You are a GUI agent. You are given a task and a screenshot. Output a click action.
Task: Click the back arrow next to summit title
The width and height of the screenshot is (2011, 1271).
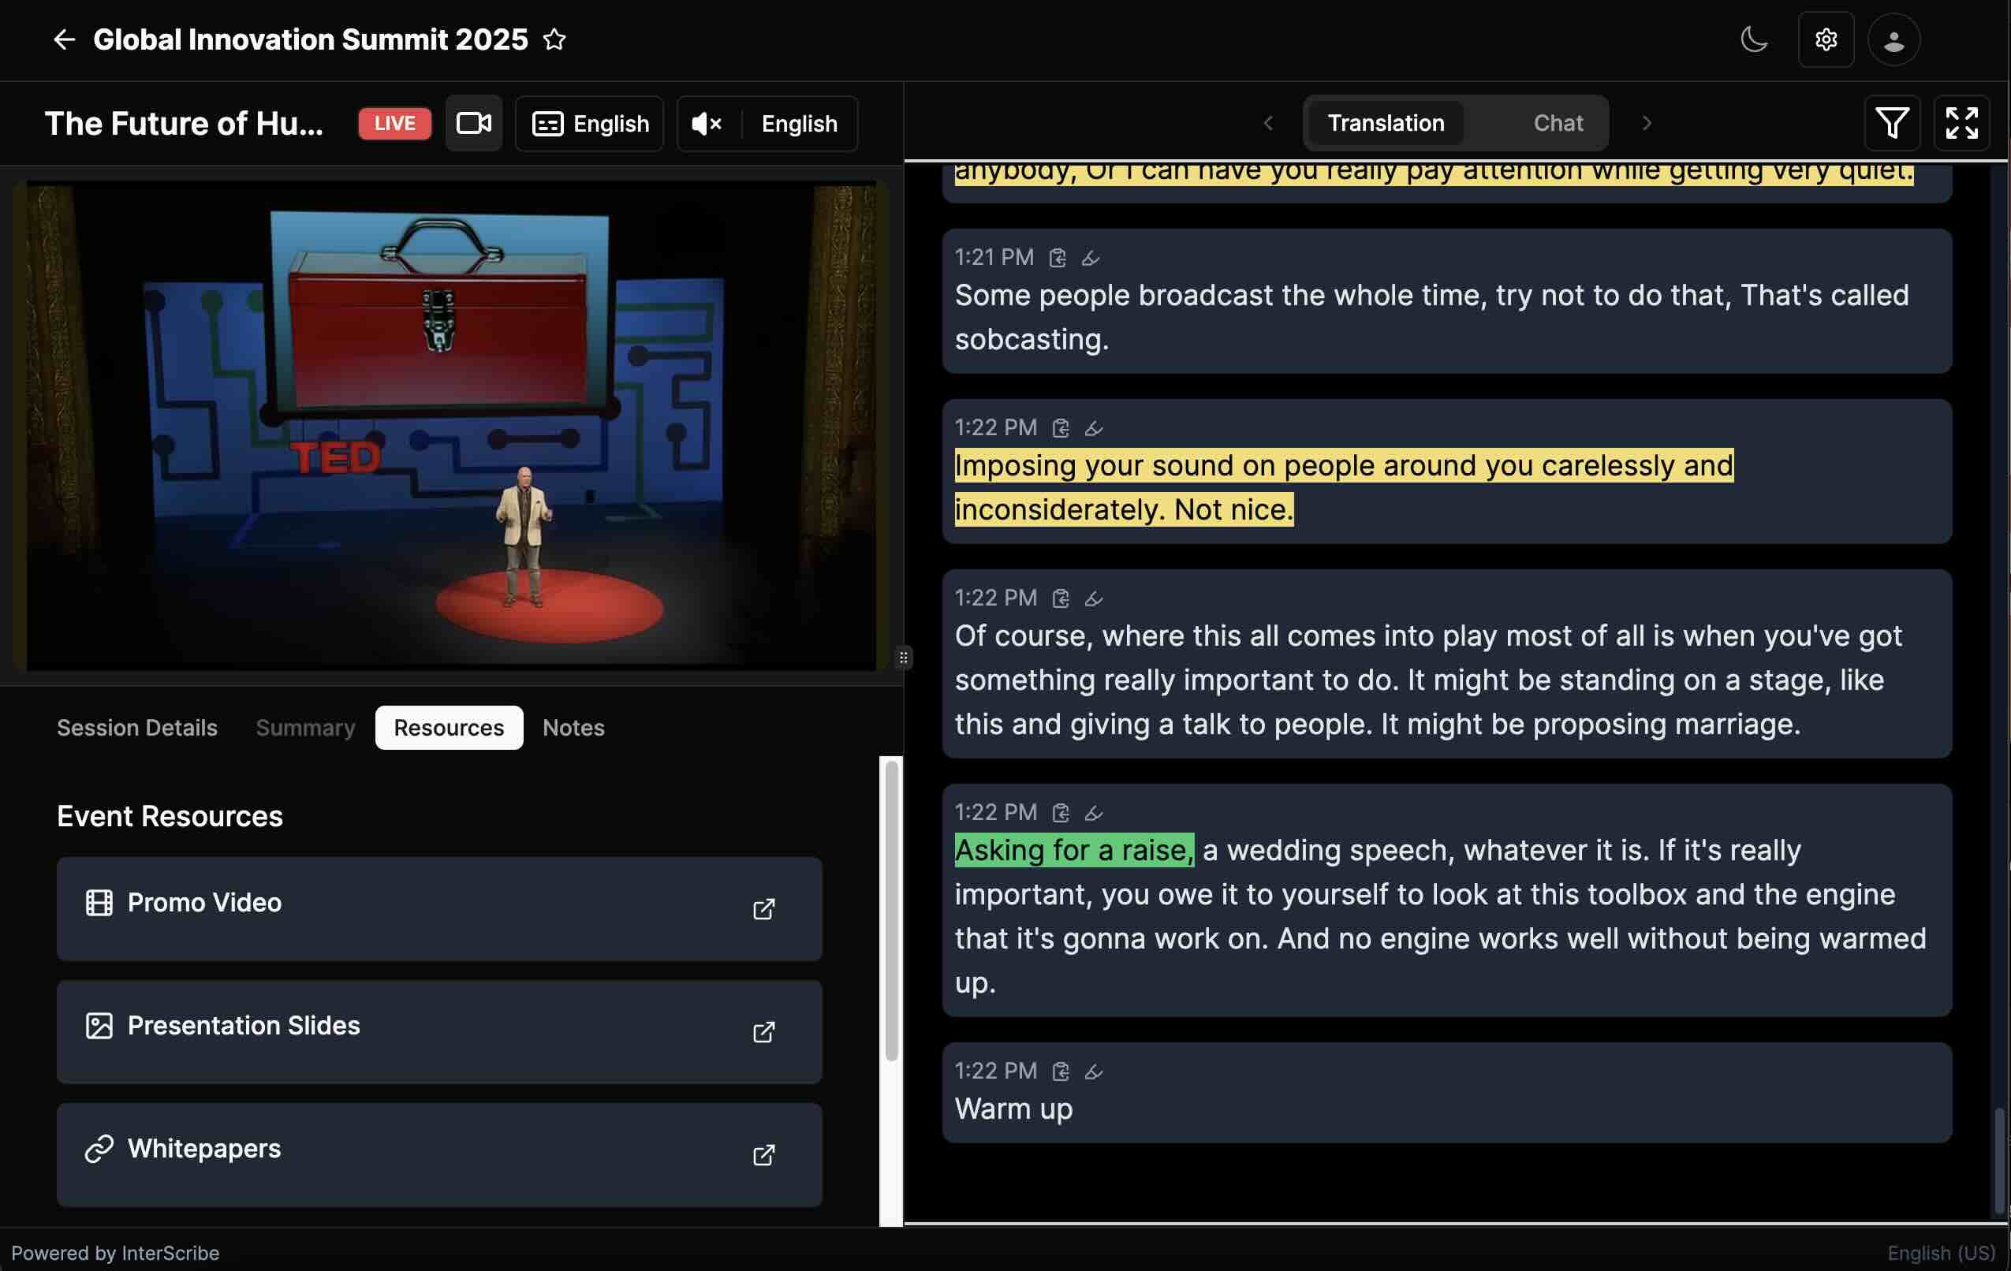[63, 39]
